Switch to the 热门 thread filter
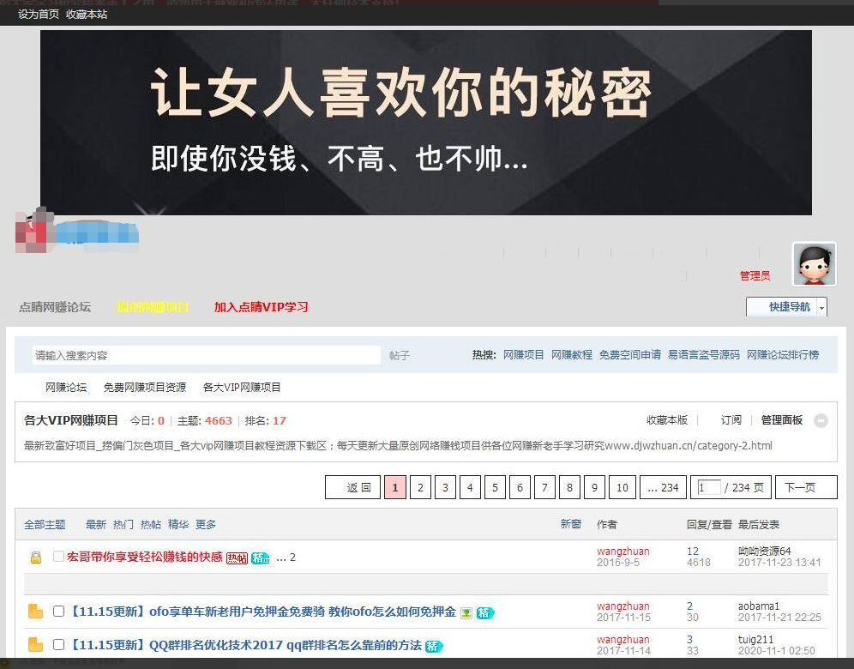The height and width of the screenshot is (669, 854). click(123, 524)
